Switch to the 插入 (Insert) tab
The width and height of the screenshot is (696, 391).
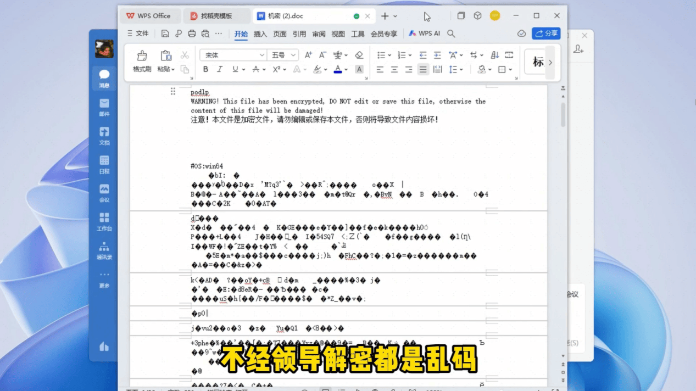coord(260,34)
